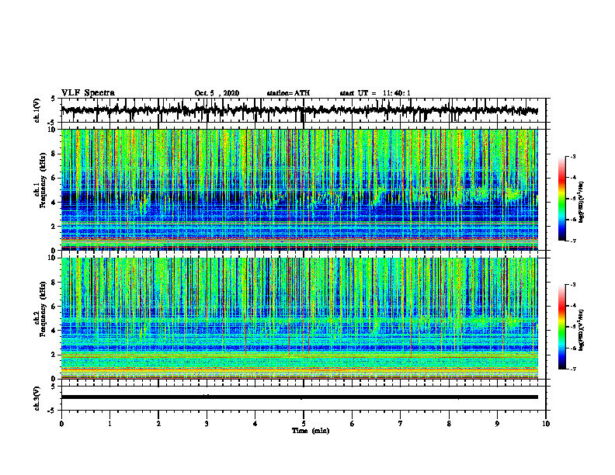This screenshot has width=615, height=475.
Task: Click the ch.3 flat voltage trace
Action: (300, 397)
